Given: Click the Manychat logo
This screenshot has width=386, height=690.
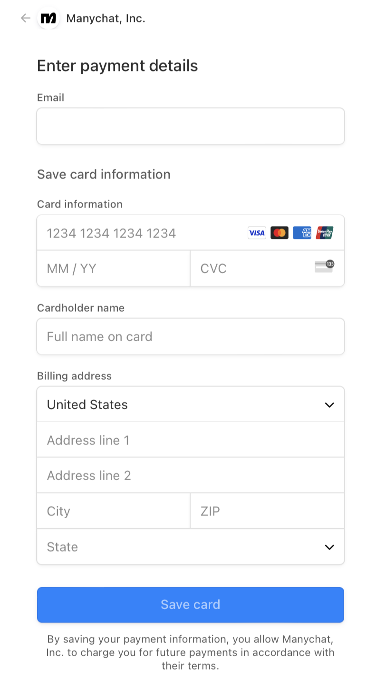Looking at the screenshot, I should [48, 18].
